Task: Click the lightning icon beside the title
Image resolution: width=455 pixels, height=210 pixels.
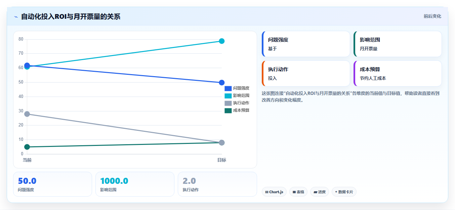Action: pyautogui.click(x=16, y=17)
